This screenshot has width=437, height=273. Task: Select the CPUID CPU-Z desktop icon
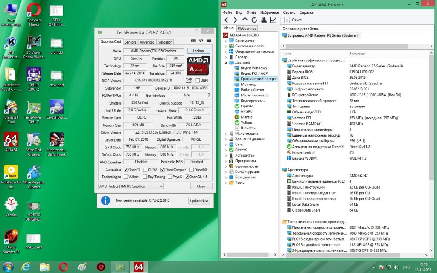[34, 79]
